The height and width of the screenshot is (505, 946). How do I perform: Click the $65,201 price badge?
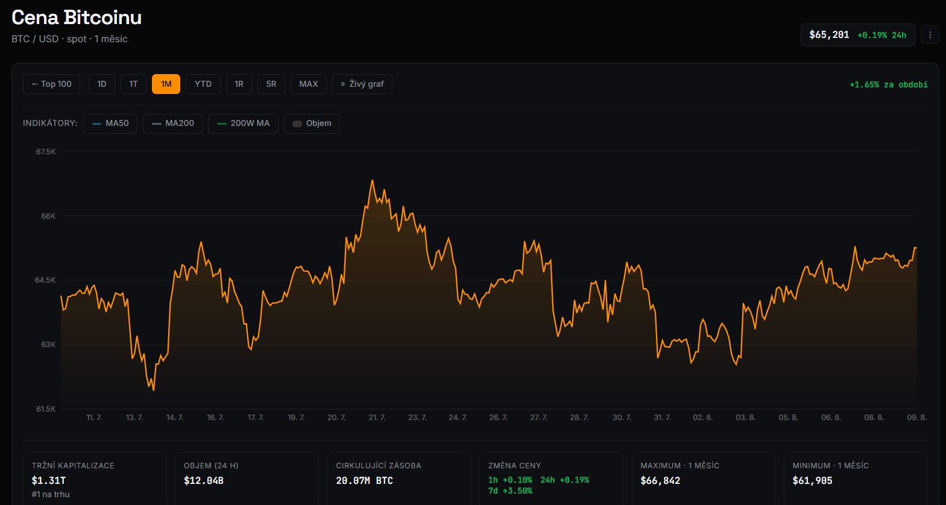coord(857,35)
